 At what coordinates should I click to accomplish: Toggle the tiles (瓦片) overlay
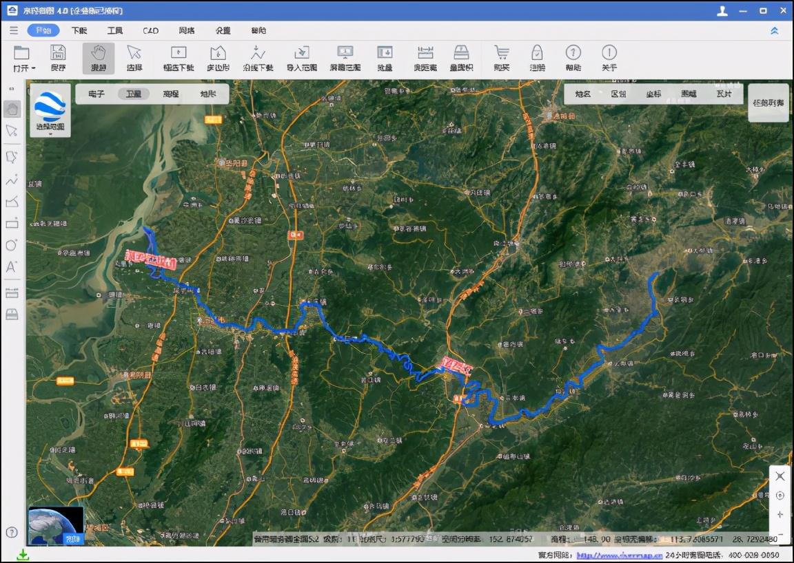[x=724, y=94]
